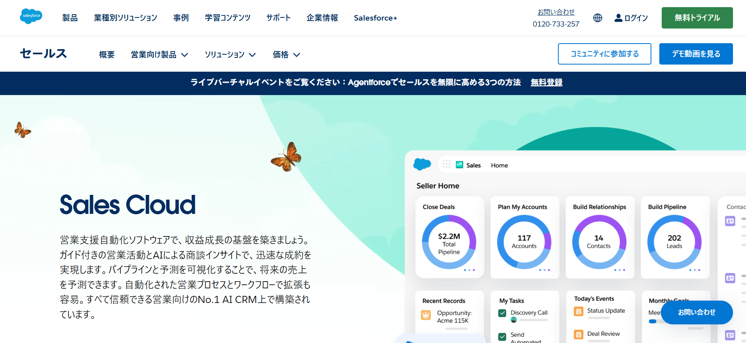Click the Seller Home heading

[x=438, y=186]
